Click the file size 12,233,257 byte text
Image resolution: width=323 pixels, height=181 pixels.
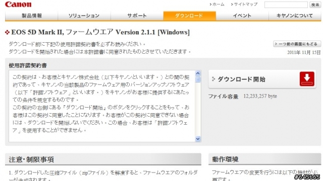(260, 96)
